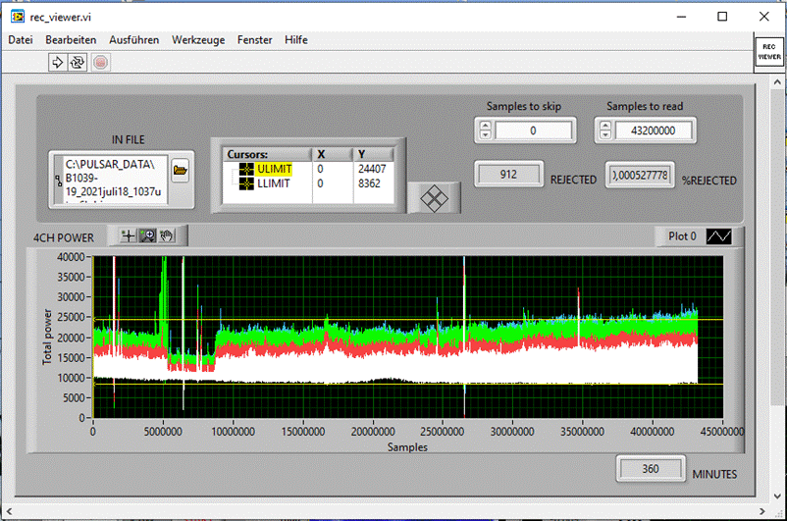Viewport: 787px width, 521px height.
Task: Click the cursor mover diamond button
Action: tap(434, 198)
